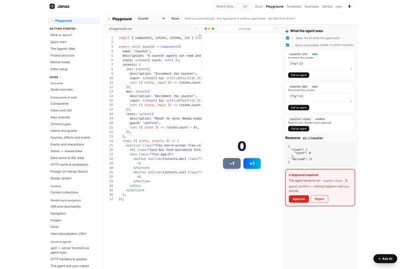Viewport: 403px width, 269px height.
Task: Enable Glow the UI while agent acts checkbox
Action: [287, 38]
